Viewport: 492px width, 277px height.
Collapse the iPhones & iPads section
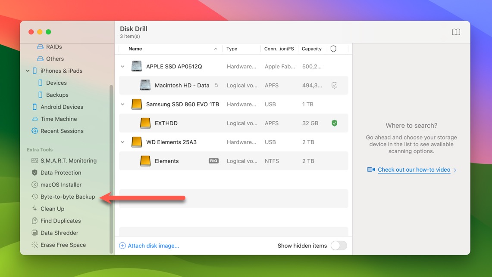point(28,71)
